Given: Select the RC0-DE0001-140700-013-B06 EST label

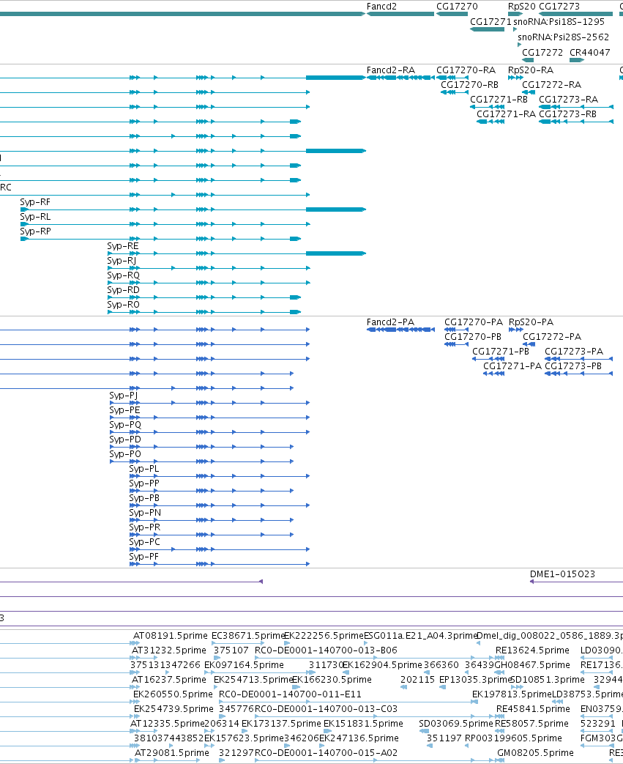Looking at the screenshot, I should (x=327, y=650).
